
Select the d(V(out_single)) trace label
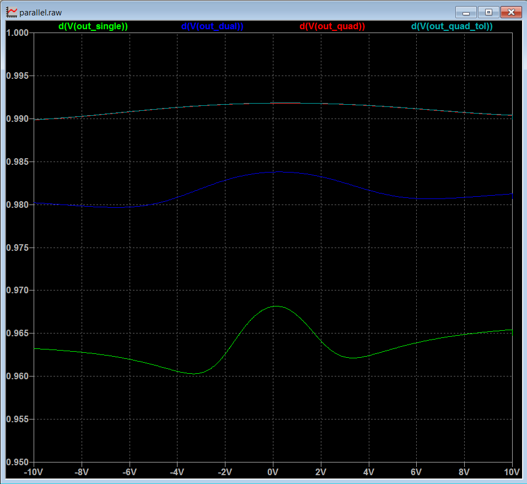pos(93,26)
